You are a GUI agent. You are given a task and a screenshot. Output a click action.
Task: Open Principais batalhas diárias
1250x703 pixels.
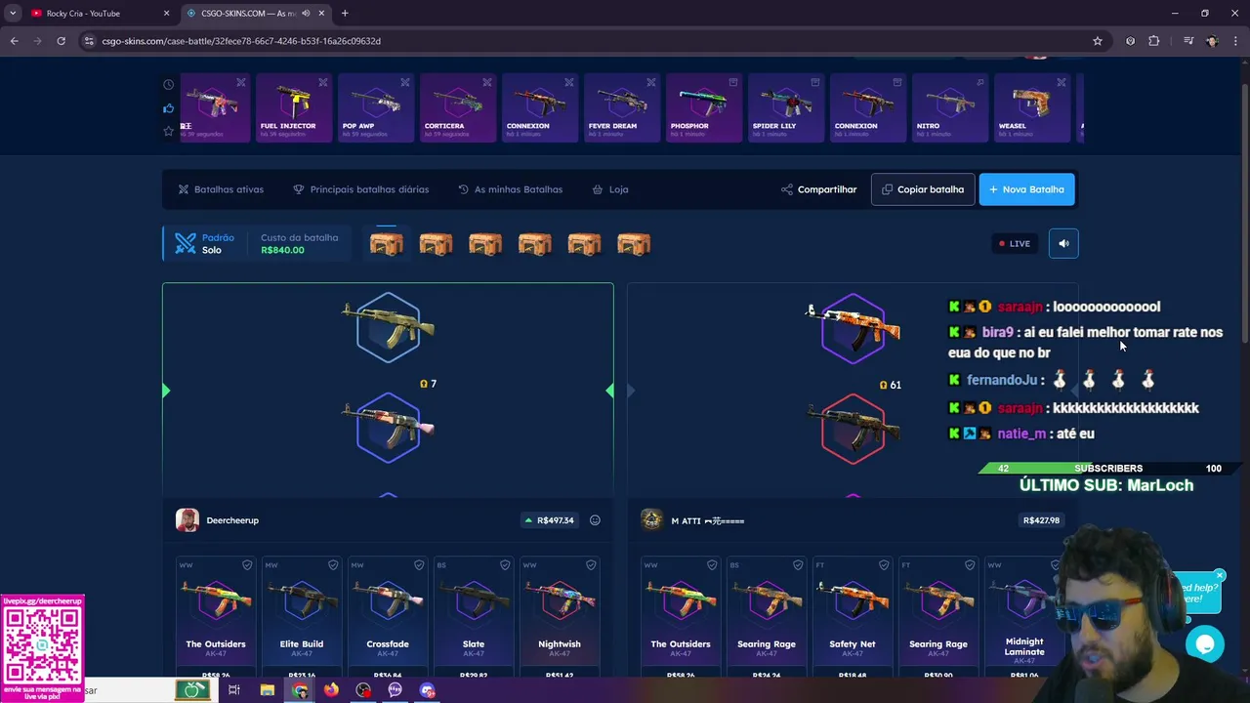click(x=360, y=189)
